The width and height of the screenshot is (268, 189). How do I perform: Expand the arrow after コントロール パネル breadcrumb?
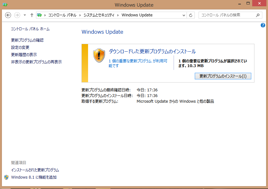click(80, 15)
